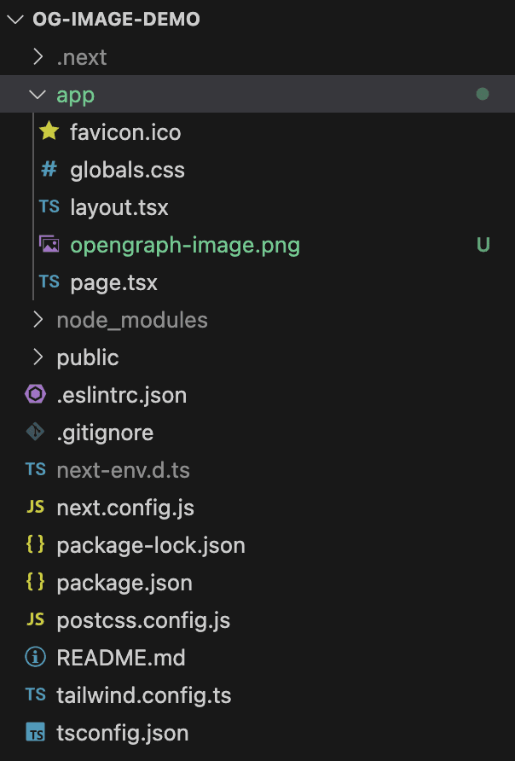Image resolution: width=515 pixels, height=761 pixels.
Task: Open the tailwind.config.ts file
Action: [143, 694]
